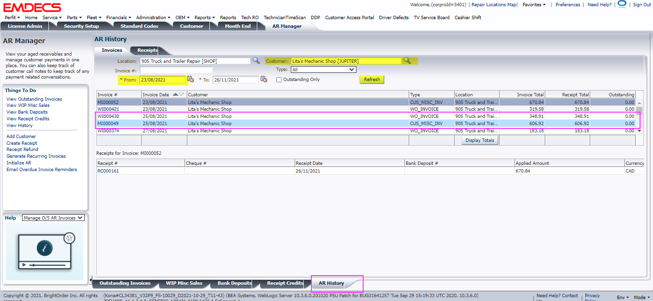Open Customer Access Portal

tap(349, 18)
